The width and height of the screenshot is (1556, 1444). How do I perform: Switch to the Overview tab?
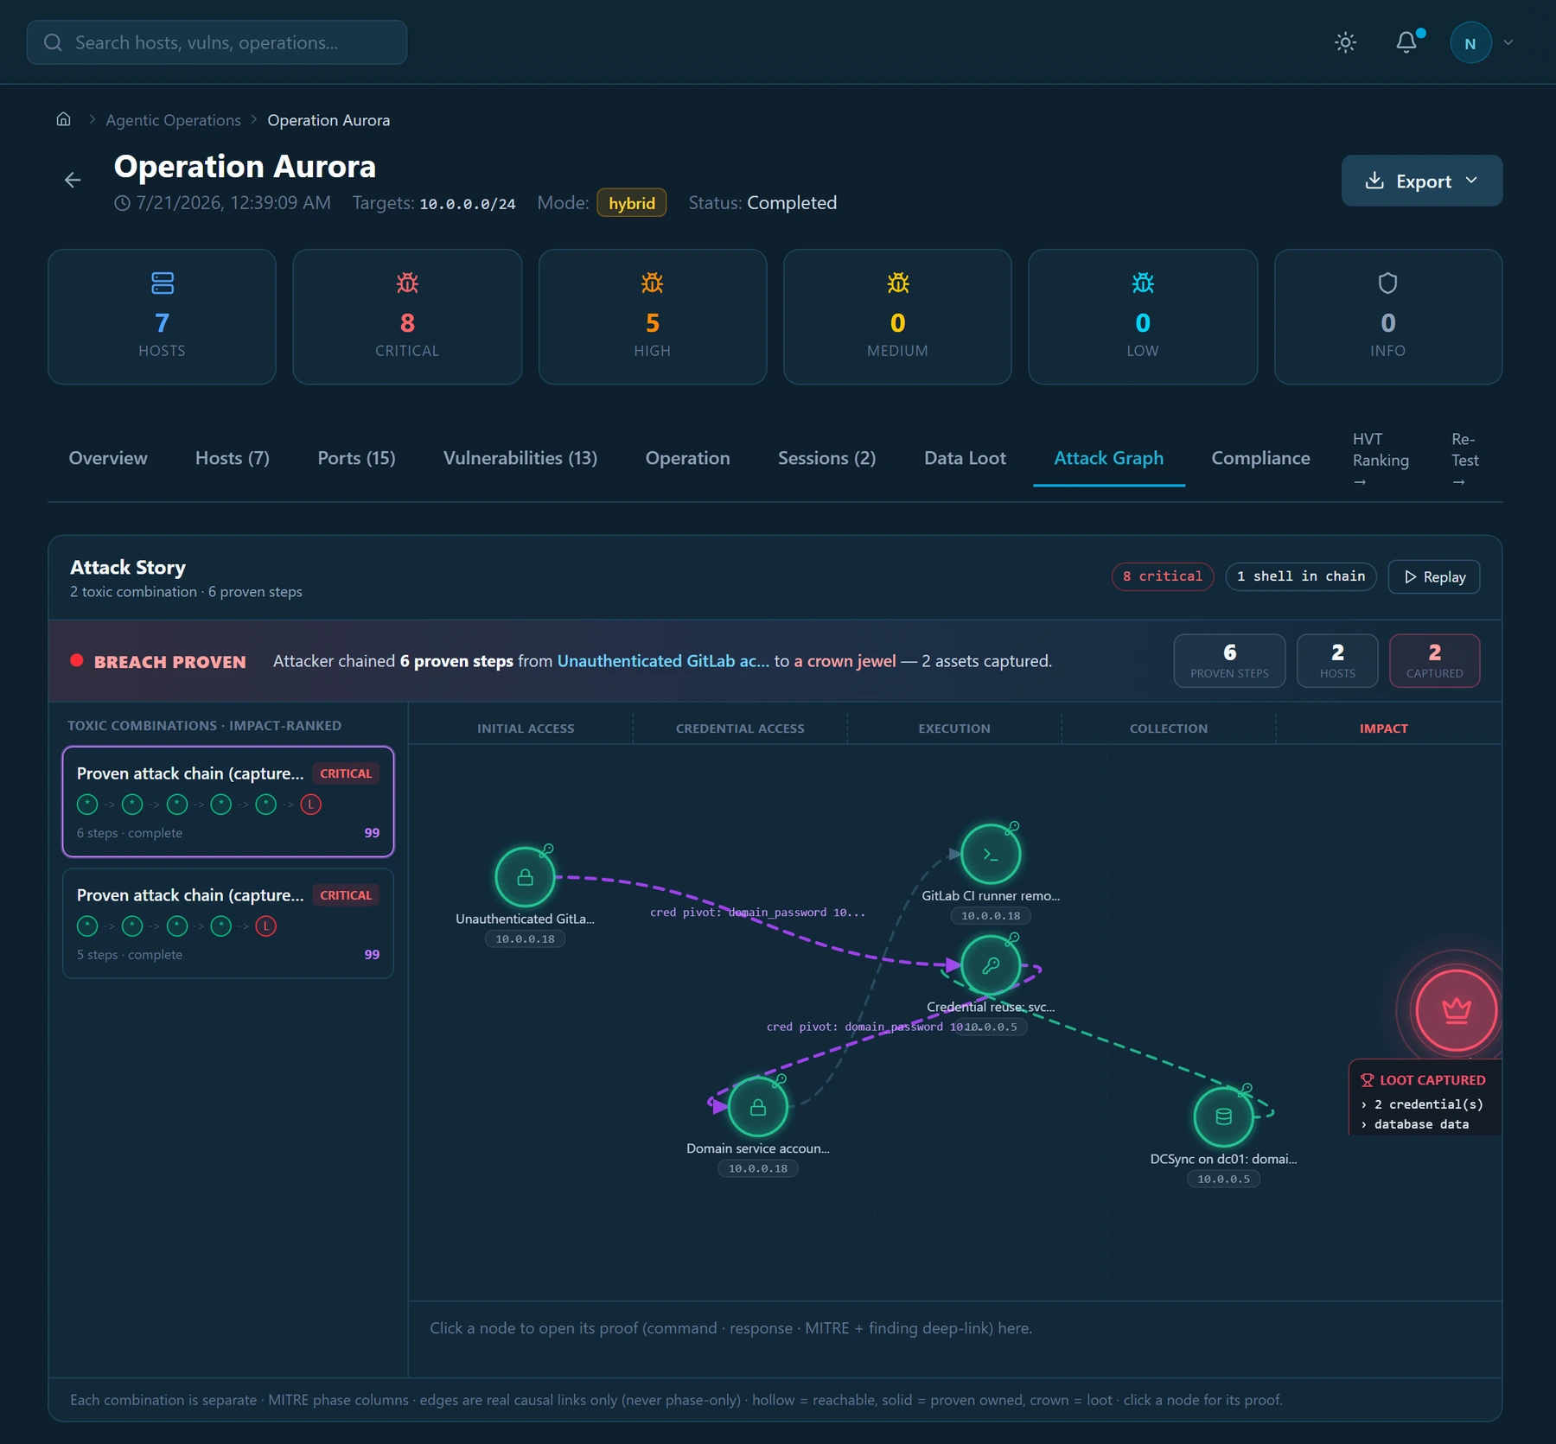(x=108, y=458)
